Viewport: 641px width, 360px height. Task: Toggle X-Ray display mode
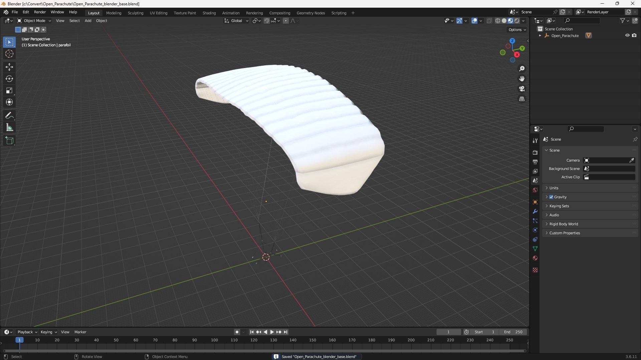489,21
